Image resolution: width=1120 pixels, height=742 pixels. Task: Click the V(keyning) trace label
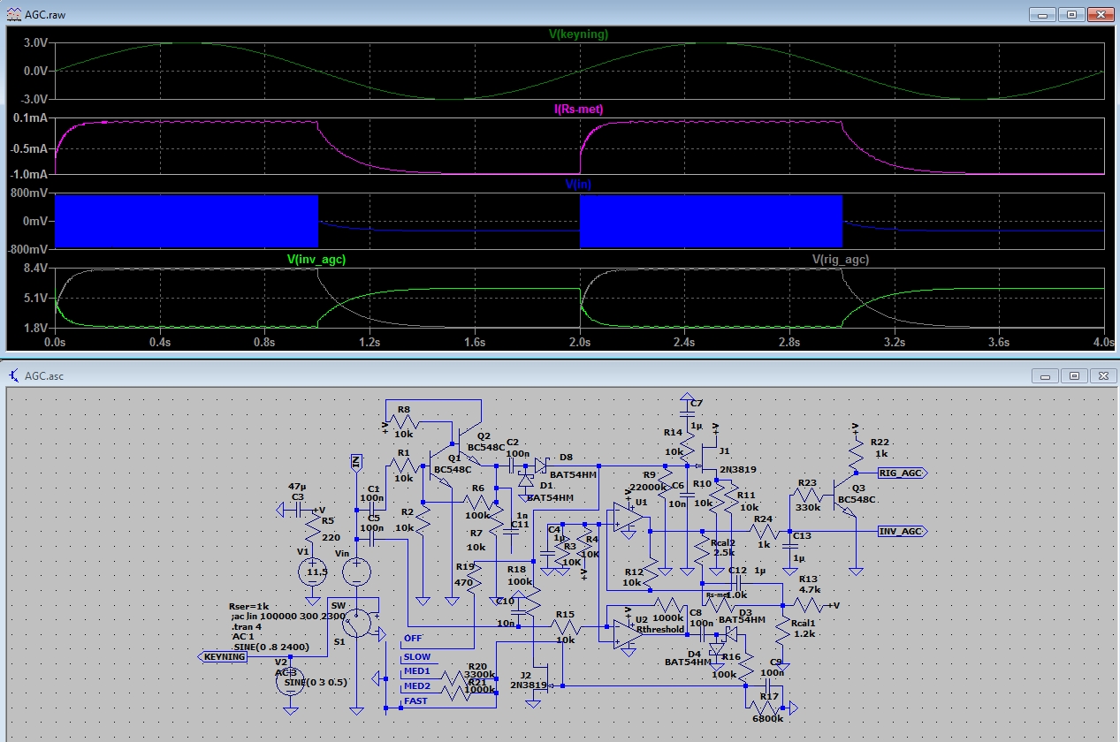pos(578,34)
